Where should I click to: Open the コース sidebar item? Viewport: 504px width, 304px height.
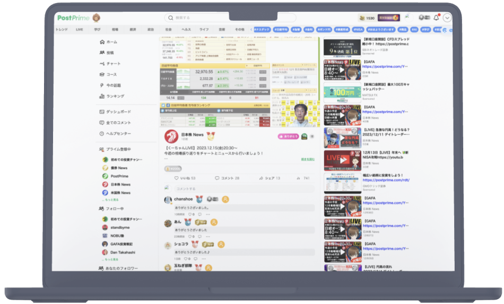[108, 74]
